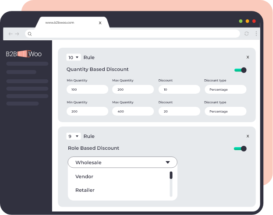Open the rule number 10 dropdown
Viewport: 273px width, 215px height.
(74, 57)
